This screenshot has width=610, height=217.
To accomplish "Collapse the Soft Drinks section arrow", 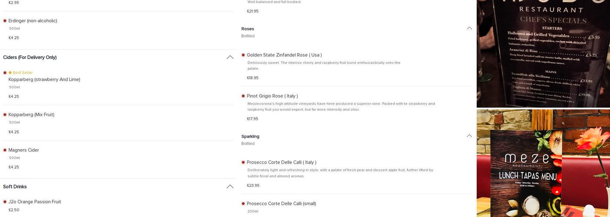I will (230, 187).
